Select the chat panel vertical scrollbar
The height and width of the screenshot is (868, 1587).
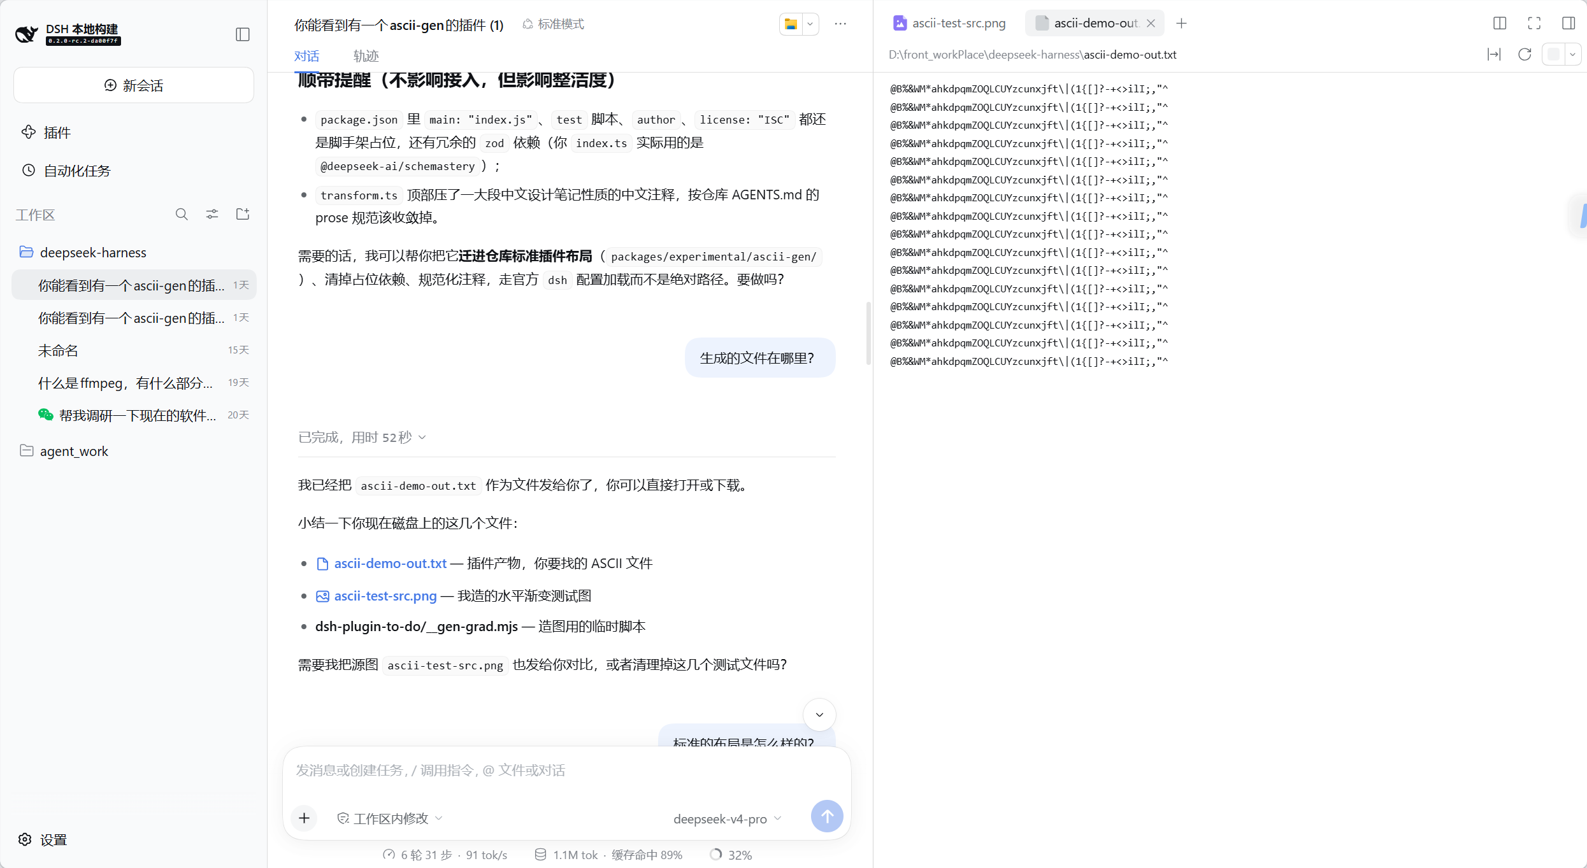868,334
